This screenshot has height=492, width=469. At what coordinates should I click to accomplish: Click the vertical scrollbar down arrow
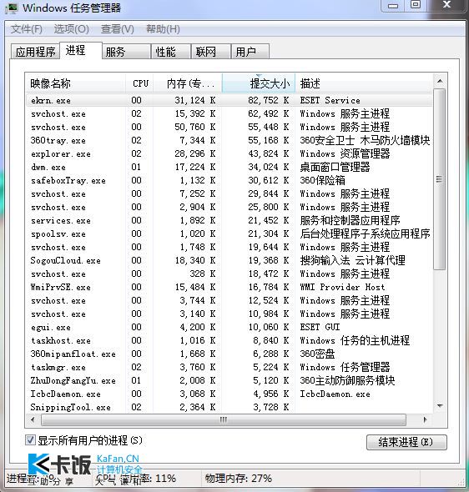click(440, 406)
